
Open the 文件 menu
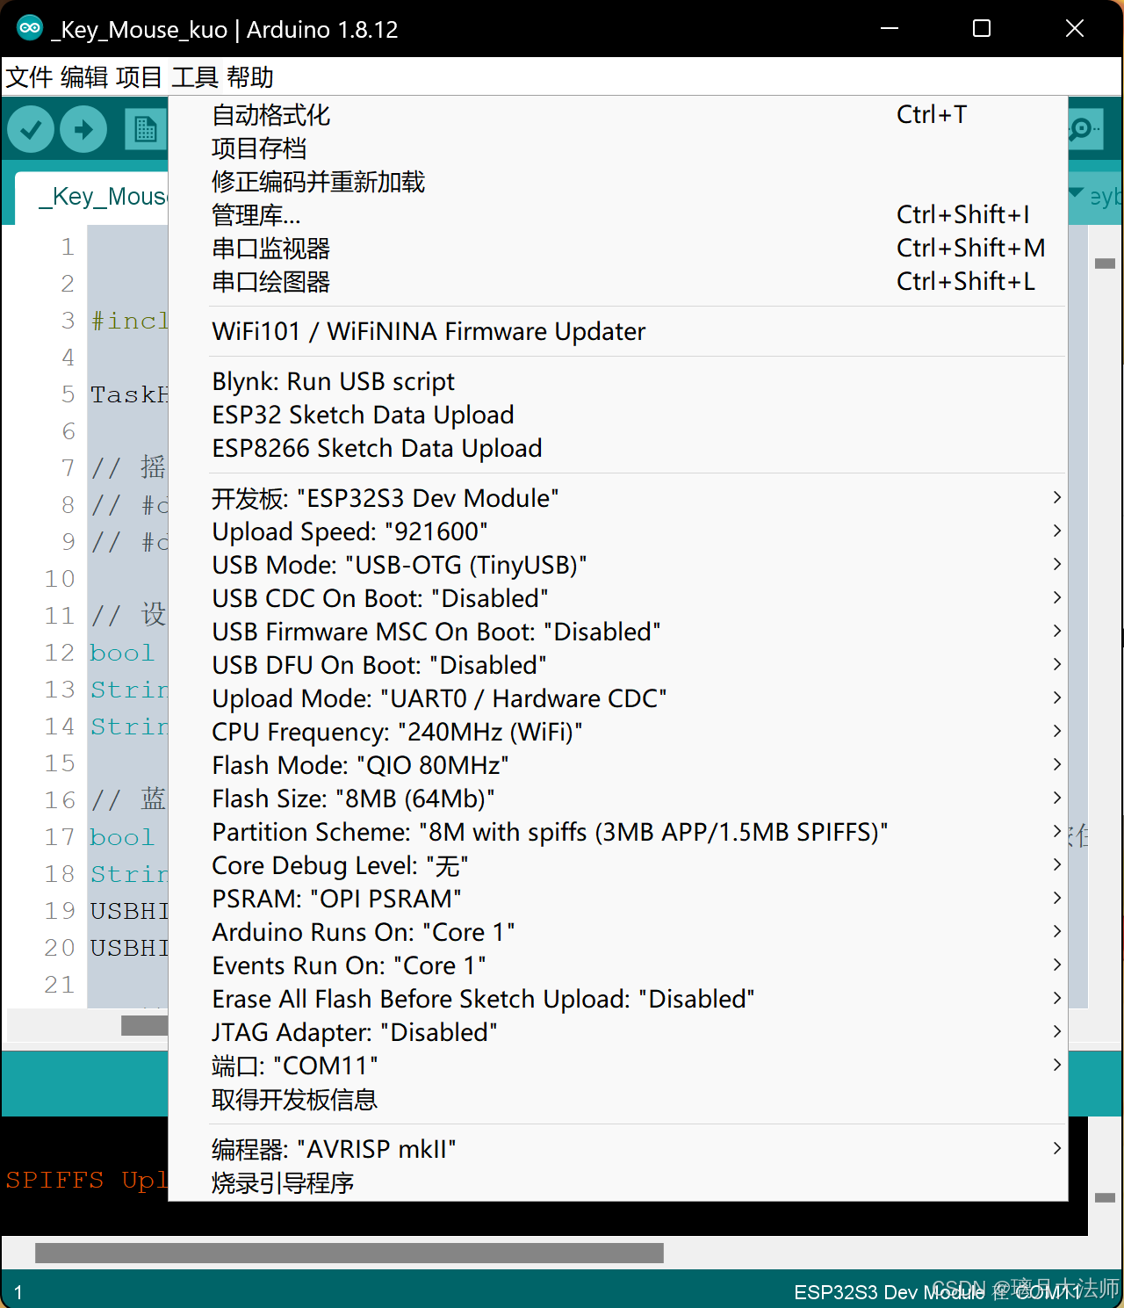(x=29, y=76)
